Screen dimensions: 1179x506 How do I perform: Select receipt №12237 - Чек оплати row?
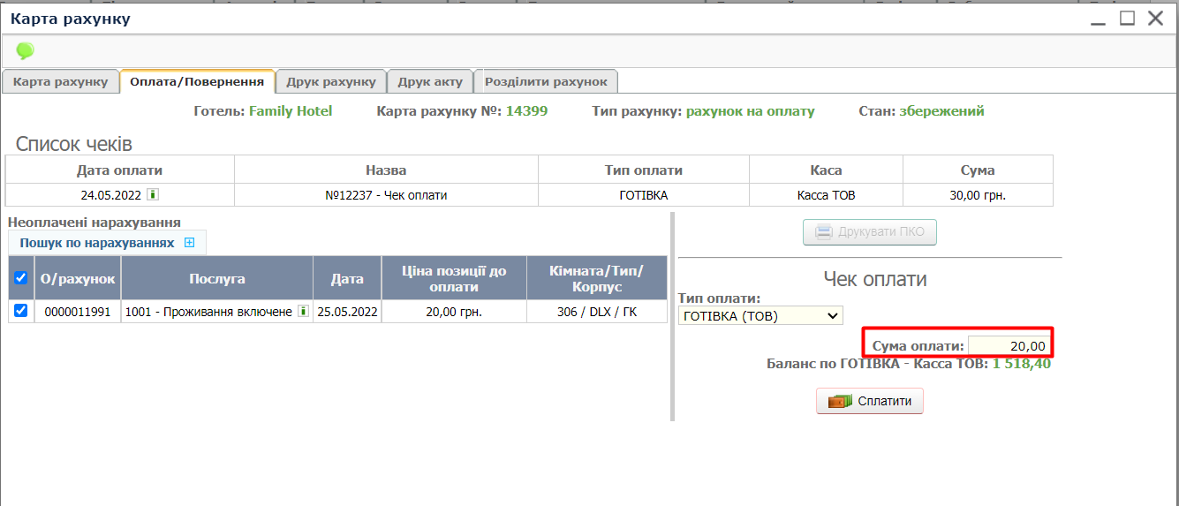pyautogui.click(x=386, y=195)
